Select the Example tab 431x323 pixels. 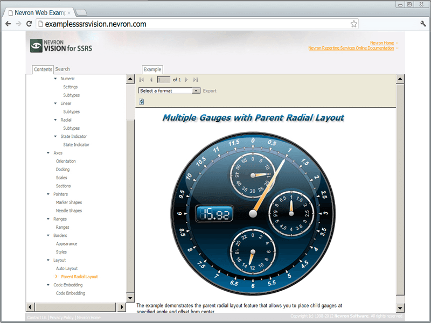pyautogui.click(x=152, y=69)
